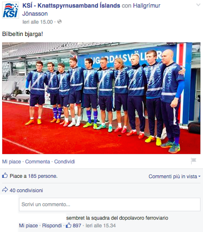Open the team photo thumbnail

coord(101,98)
